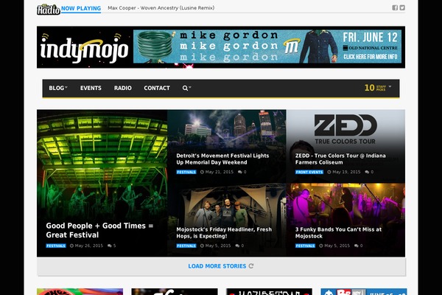442x295 pixels.
Task: Click the comment icon on the ZEDD article
Action: 367,172
